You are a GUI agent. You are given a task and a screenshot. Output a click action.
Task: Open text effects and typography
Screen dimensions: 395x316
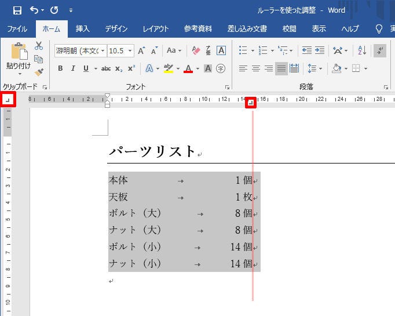click(149, 68)
